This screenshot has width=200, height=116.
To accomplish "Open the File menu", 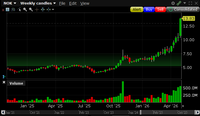I will (x=62, y=3).
